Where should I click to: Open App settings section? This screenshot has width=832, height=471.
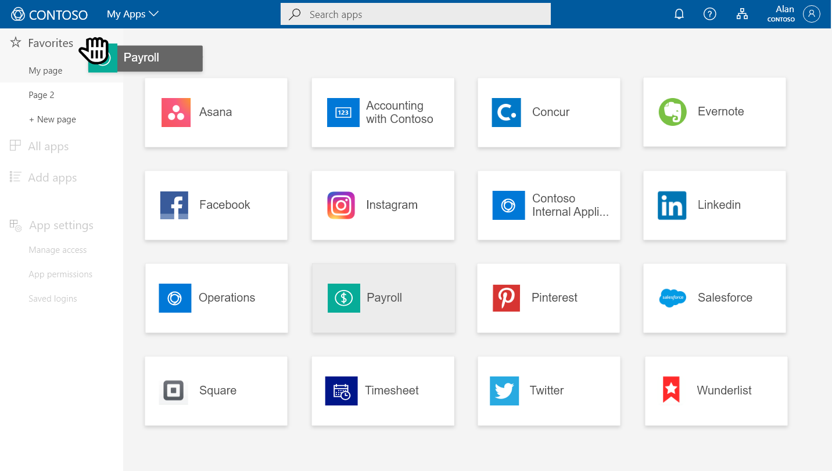click(61, 226)
